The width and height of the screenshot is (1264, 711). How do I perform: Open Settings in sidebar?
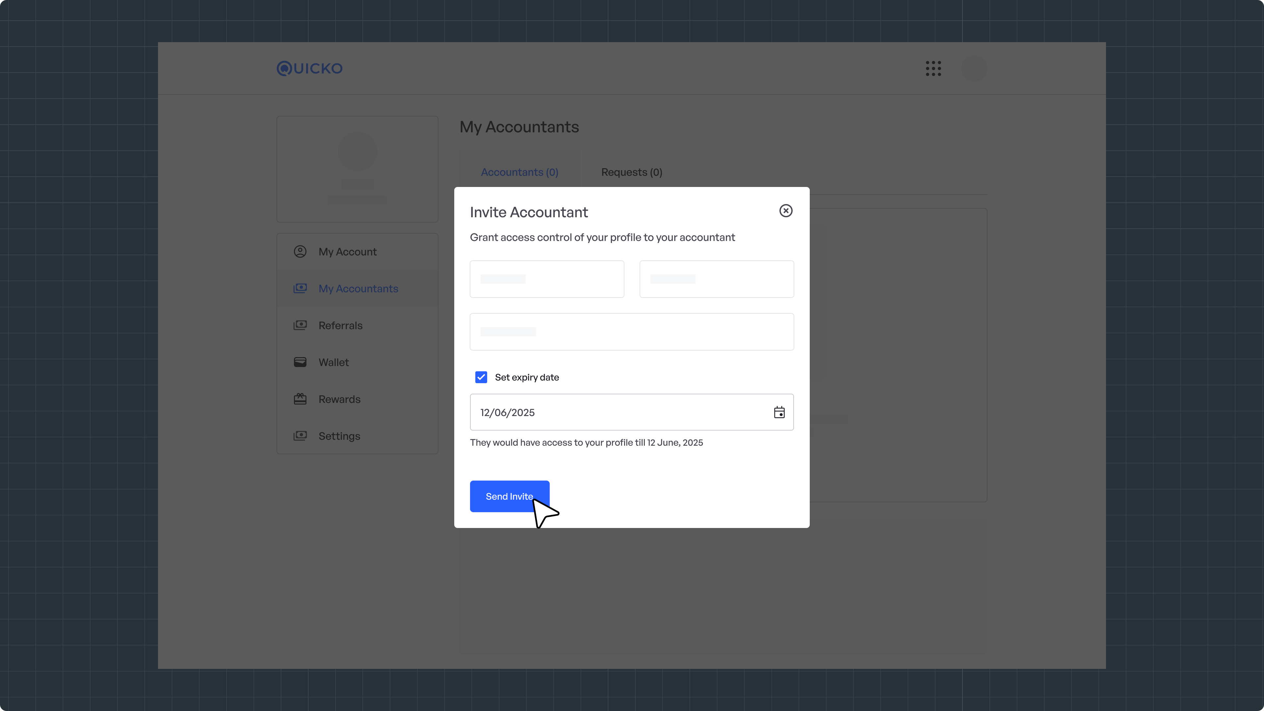tap(357, 436)
